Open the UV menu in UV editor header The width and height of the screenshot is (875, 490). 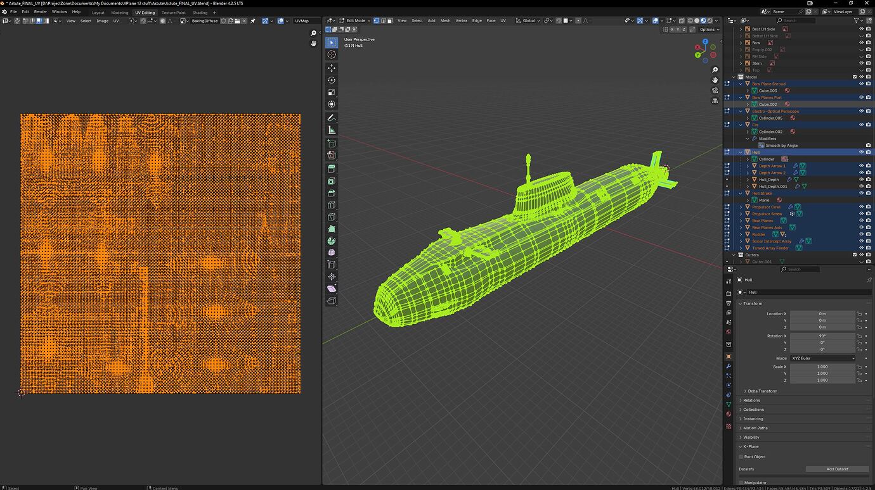click(x=116, y=21)
